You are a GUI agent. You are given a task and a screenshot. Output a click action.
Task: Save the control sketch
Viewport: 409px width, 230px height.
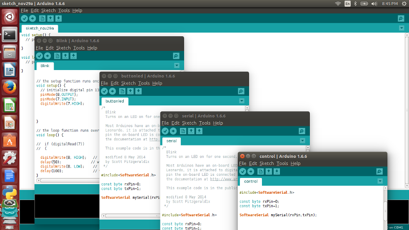[277, 172]
